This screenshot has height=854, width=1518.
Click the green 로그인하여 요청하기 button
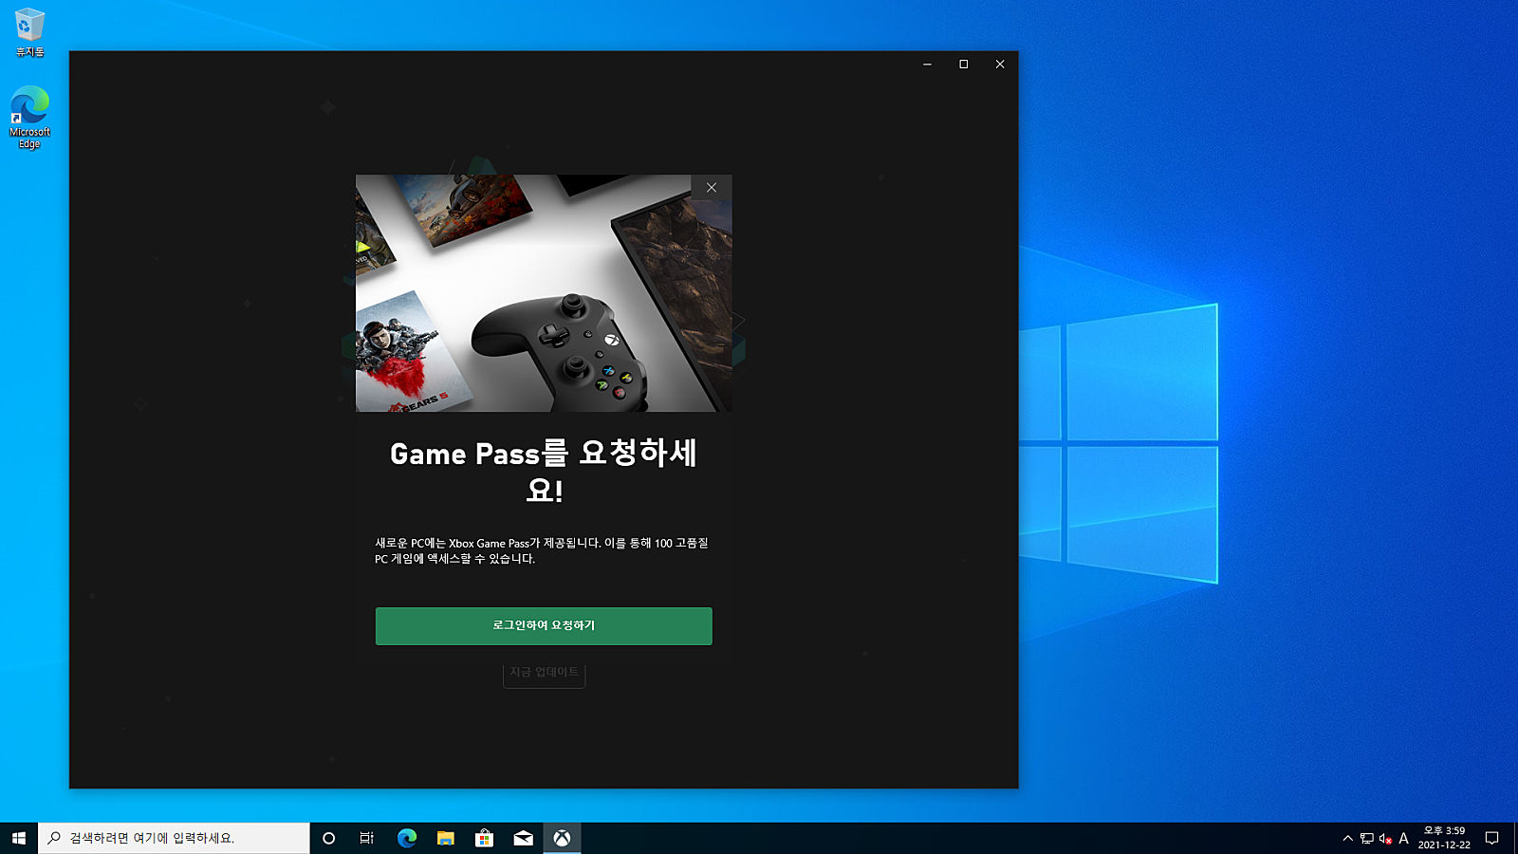544,626
